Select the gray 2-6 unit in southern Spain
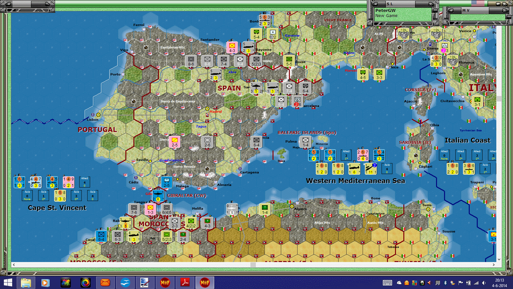 point(207,142)
